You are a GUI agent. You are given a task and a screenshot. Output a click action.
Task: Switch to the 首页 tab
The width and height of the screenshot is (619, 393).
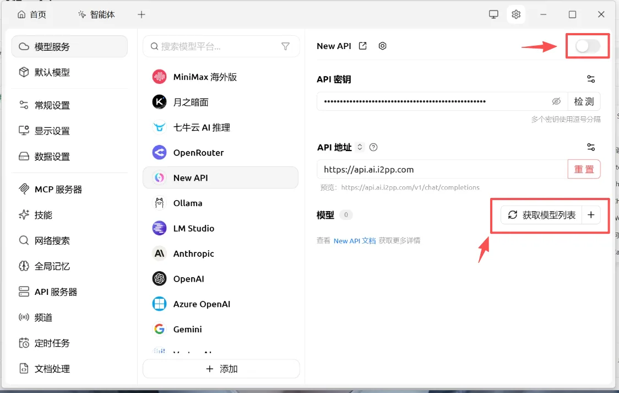(32, 15)
